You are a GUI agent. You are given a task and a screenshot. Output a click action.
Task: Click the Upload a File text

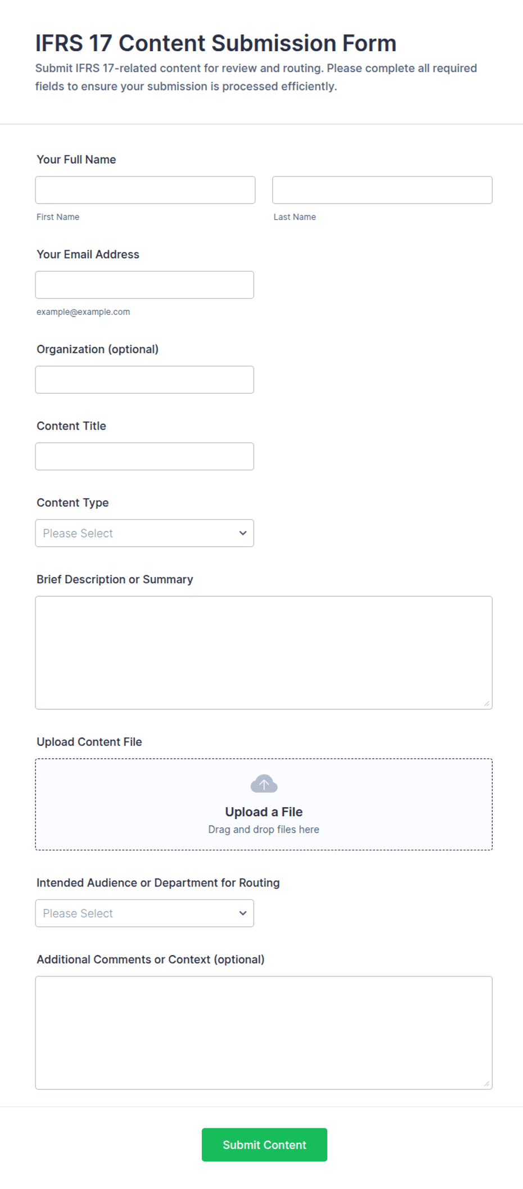coord(264,812)
